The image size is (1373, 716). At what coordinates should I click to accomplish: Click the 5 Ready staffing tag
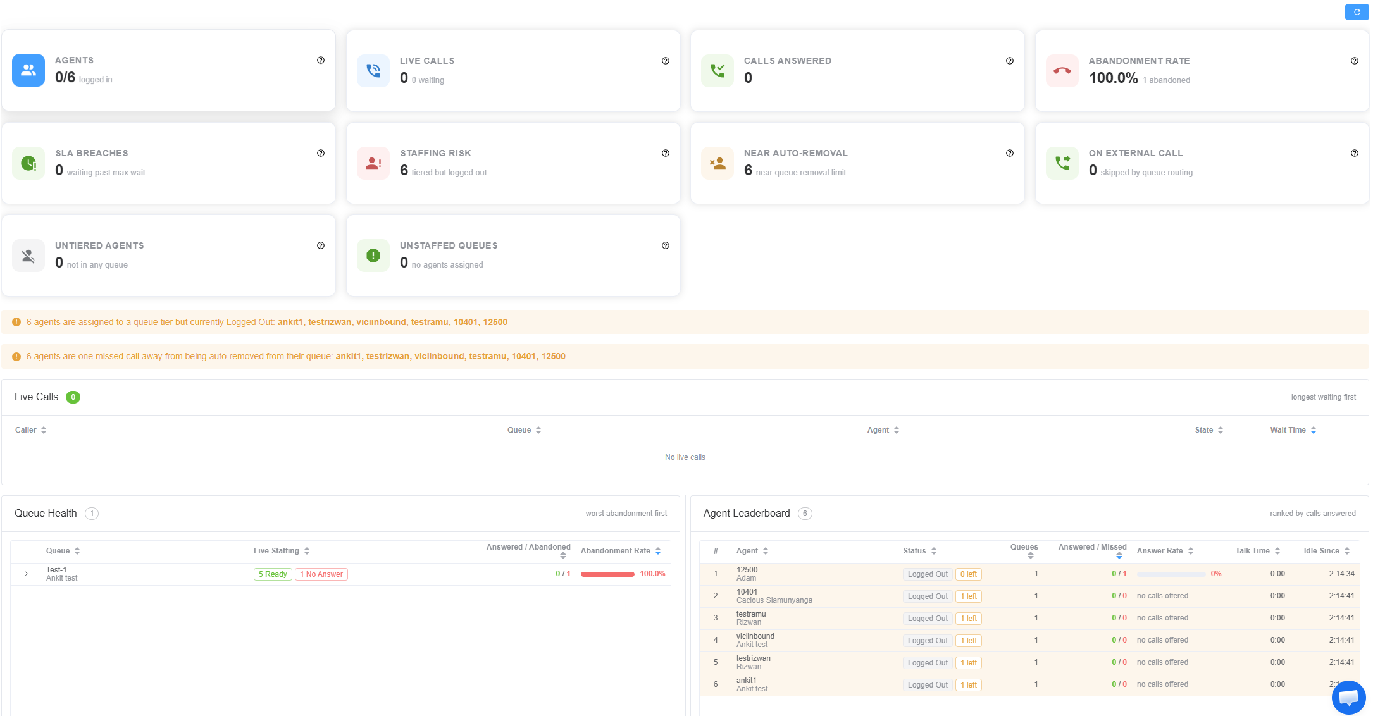pyautogui.click(x=273, y=574)
